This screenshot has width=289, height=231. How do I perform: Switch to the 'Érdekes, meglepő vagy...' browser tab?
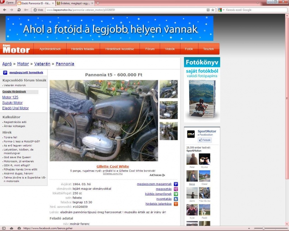(73, 3)
